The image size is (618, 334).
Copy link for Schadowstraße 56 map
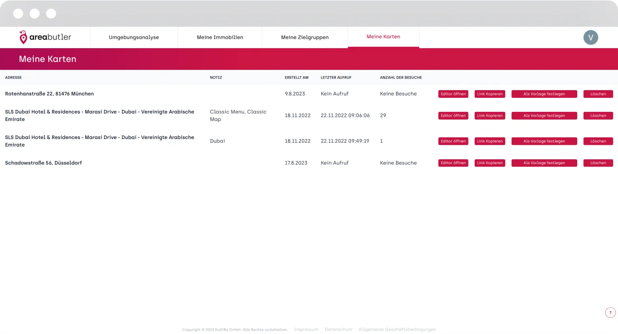click(490, 163)
